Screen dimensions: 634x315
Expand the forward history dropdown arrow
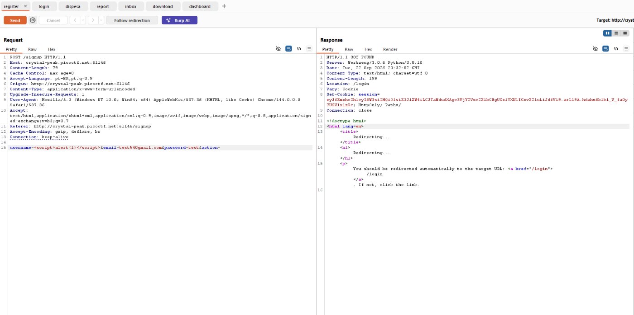pos(101,20)
